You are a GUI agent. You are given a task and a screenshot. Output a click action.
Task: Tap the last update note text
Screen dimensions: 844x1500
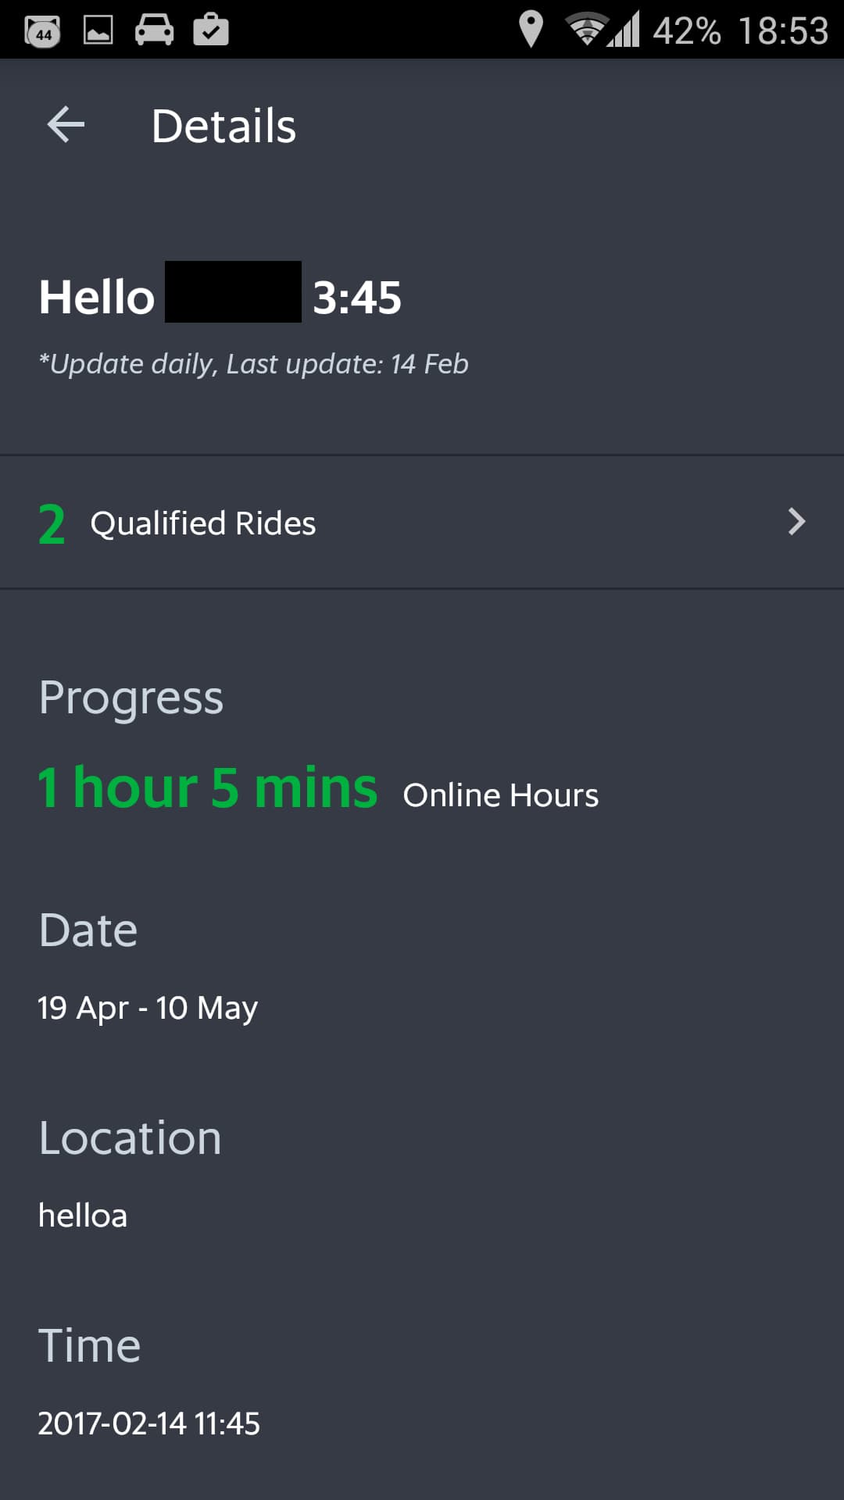(x=253, y=364)
